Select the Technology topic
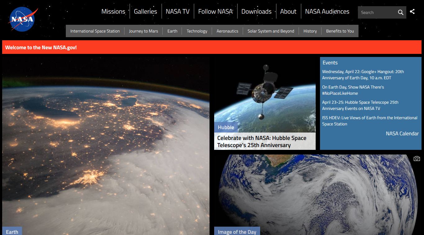 [197, 31]
